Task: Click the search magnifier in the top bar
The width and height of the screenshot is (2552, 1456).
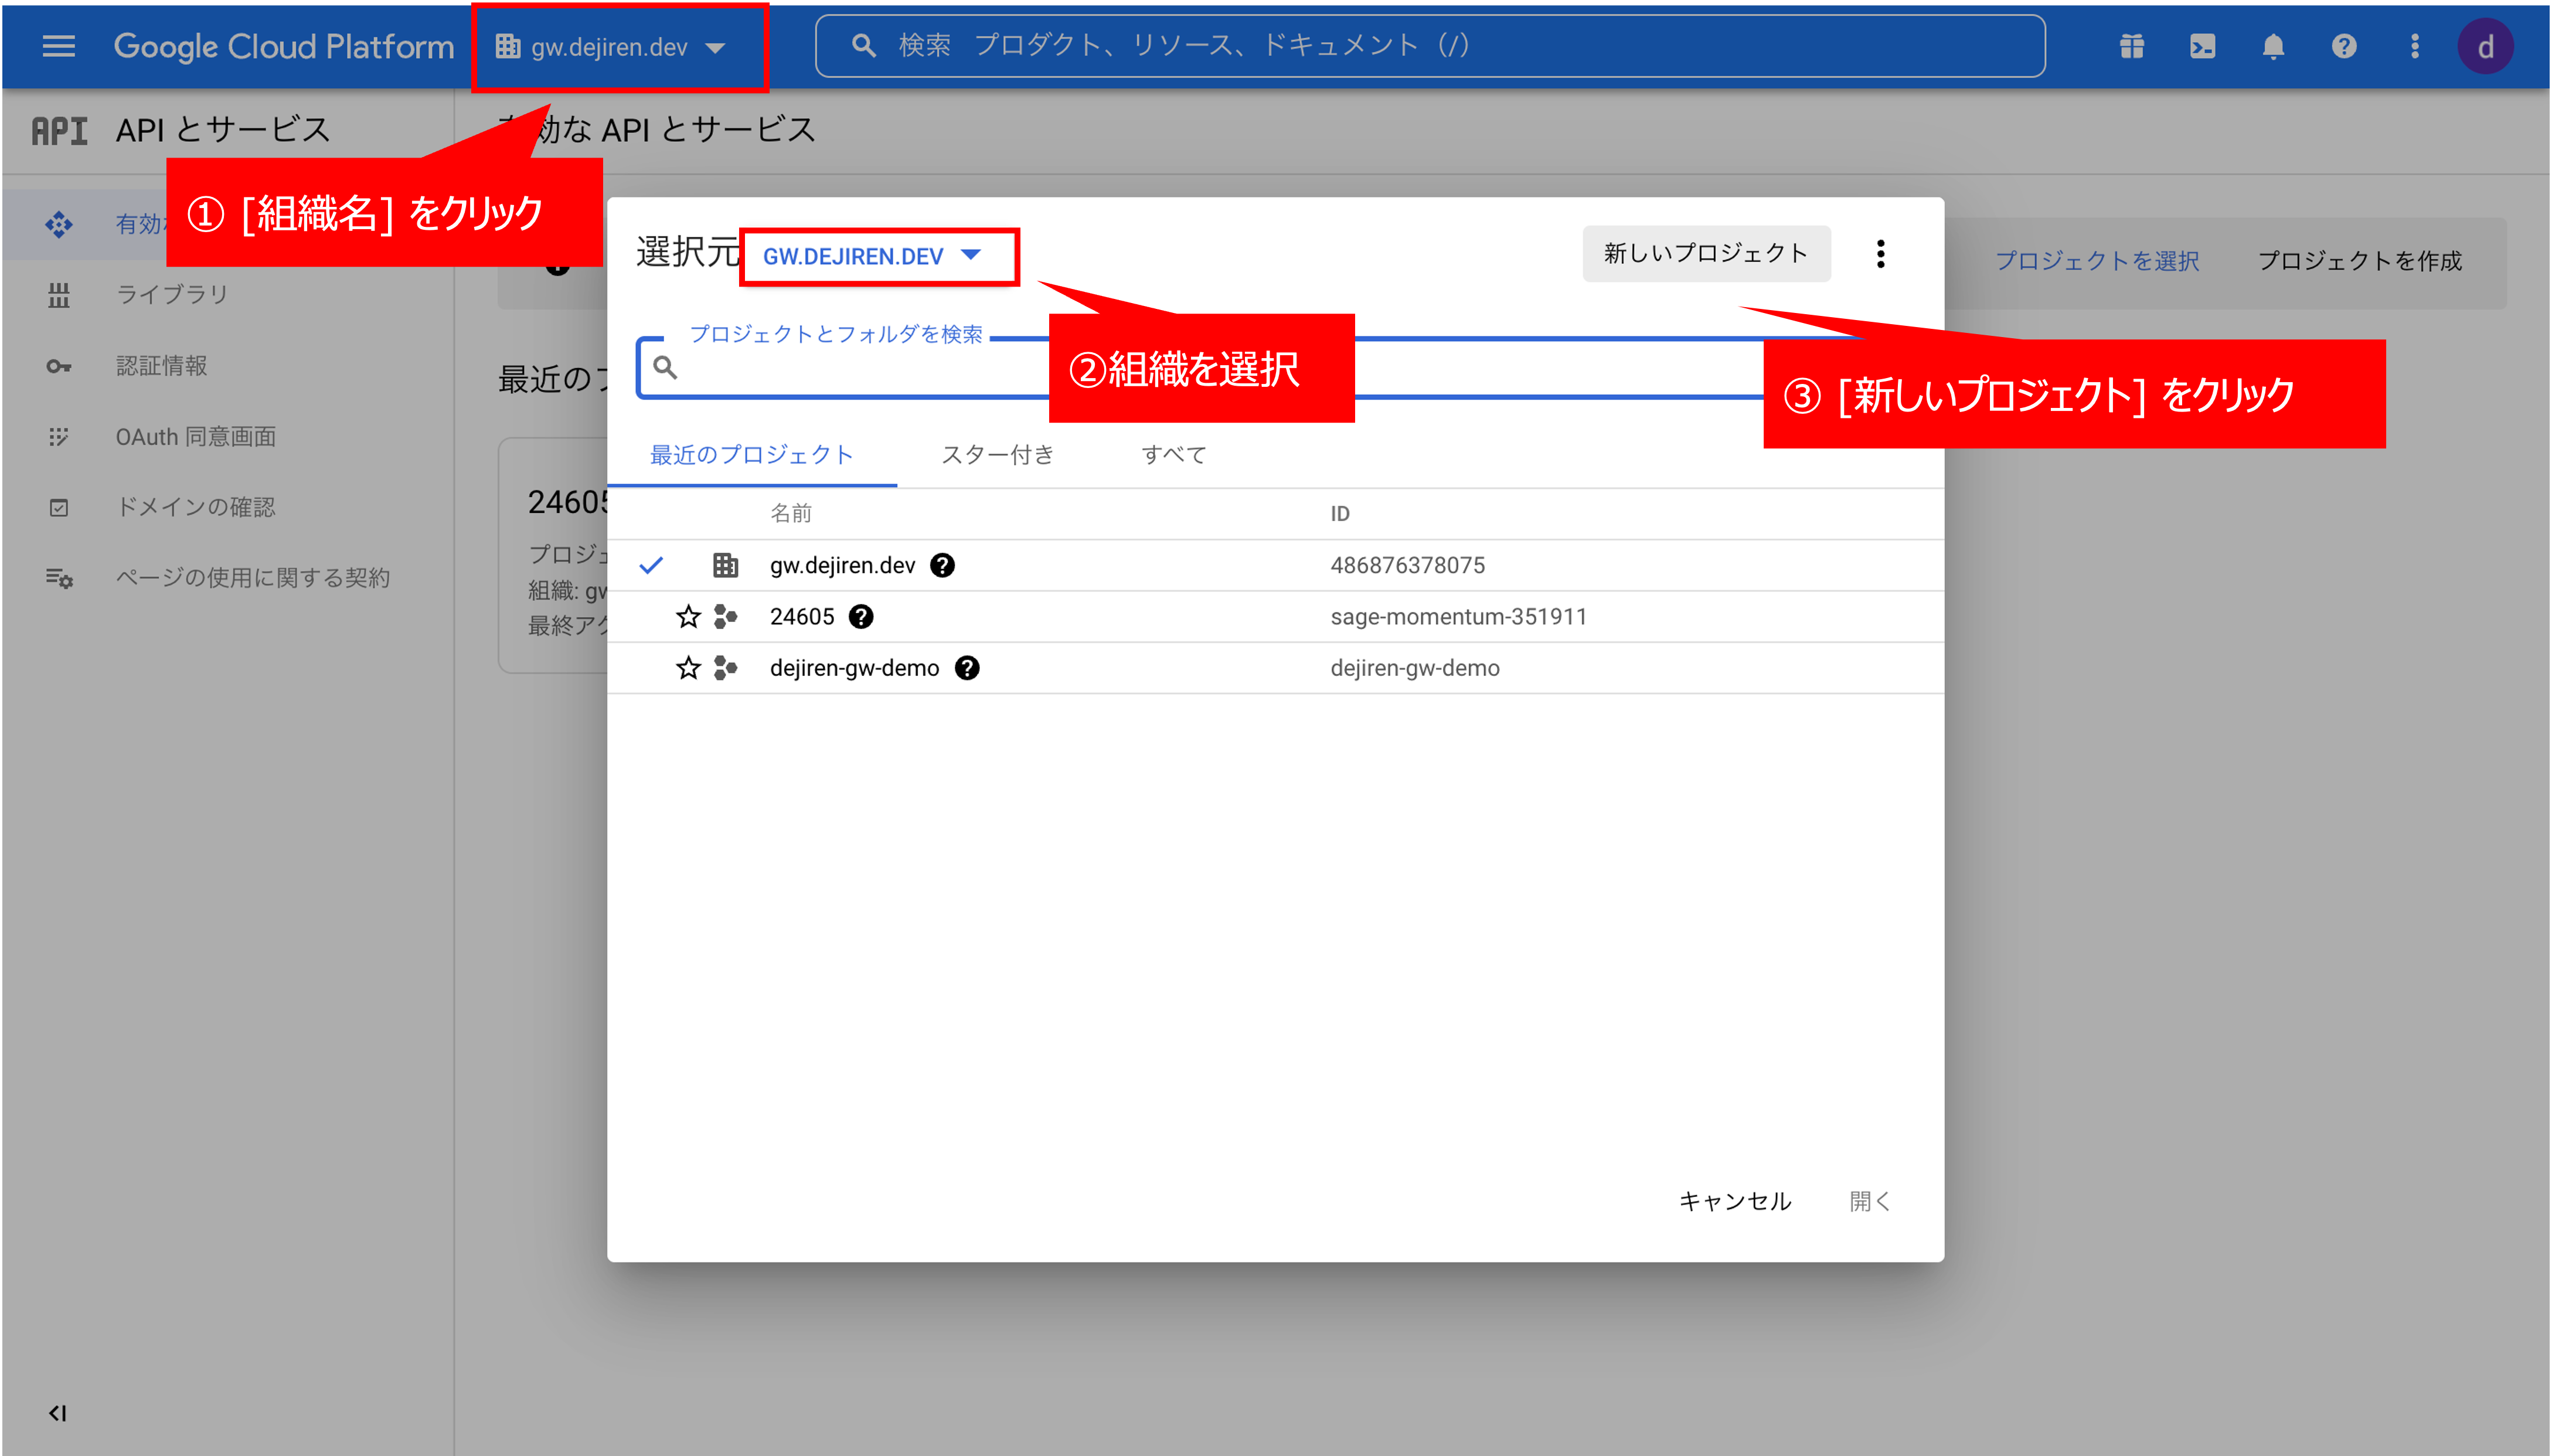Action: [x=864, y=46]
